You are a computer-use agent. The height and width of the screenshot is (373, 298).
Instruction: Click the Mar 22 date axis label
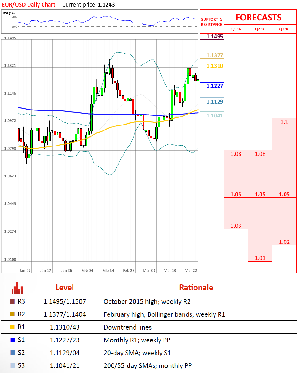191,270
